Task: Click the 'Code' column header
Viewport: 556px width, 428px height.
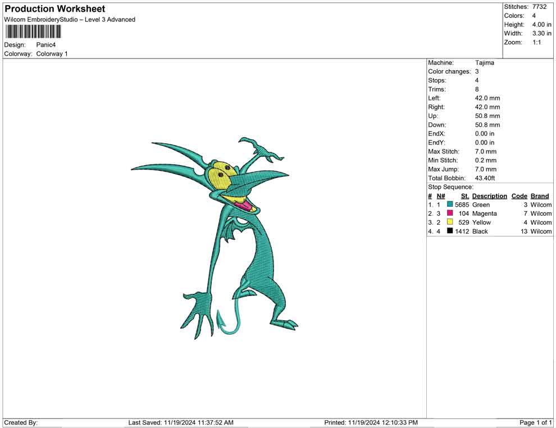Action: [x=519, y=195]
